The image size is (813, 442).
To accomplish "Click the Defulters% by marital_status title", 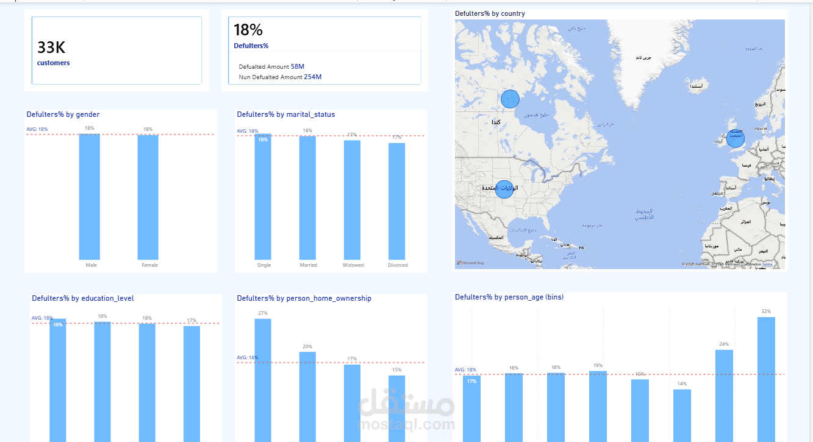I will 286,114.
